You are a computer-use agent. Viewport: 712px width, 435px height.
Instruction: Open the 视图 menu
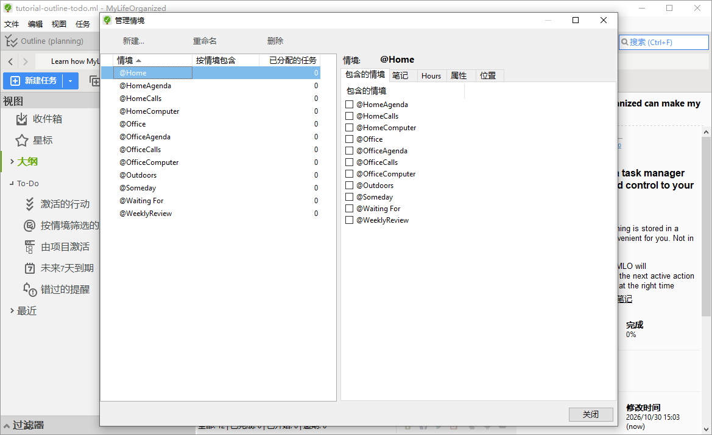[59, 24]
